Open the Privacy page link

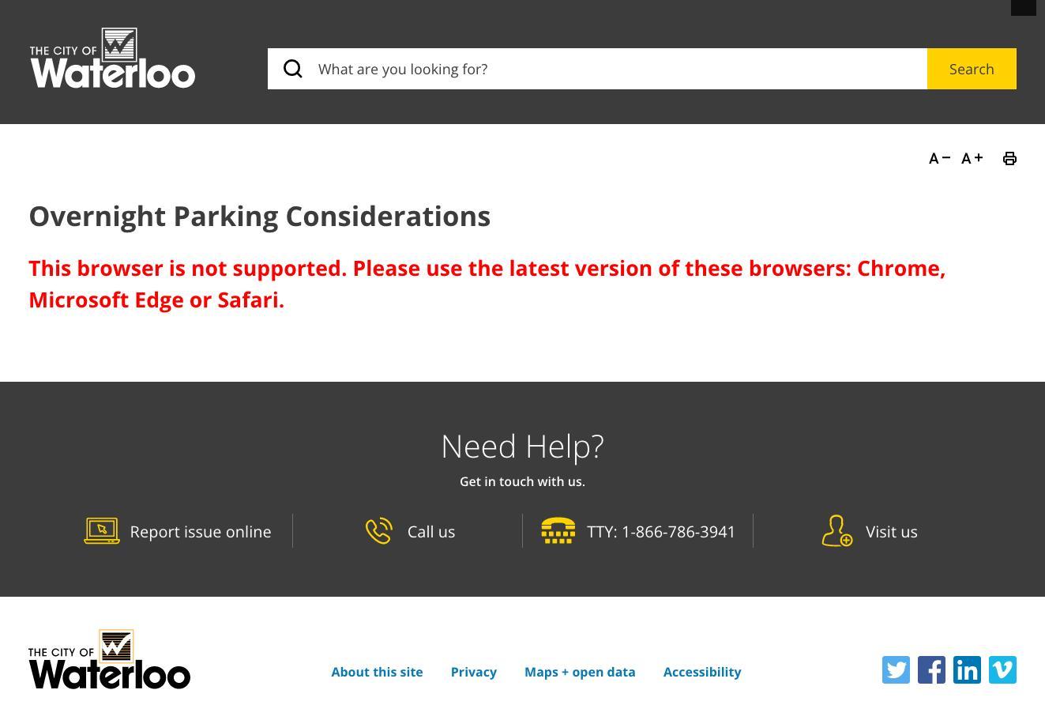[x=473, y=672]
